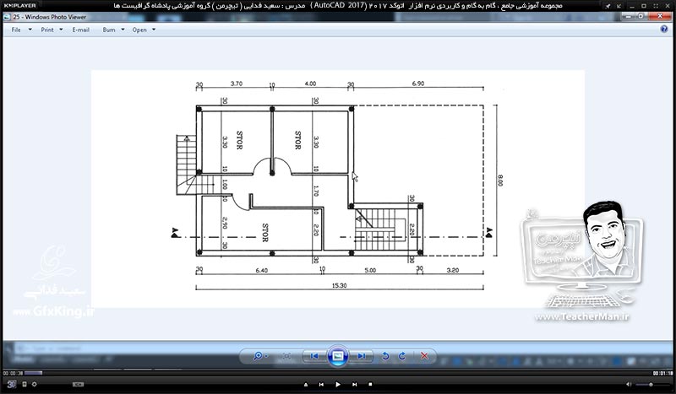
Task: Open the File menu
Action: pyautogui.click(x=16, y=30)
